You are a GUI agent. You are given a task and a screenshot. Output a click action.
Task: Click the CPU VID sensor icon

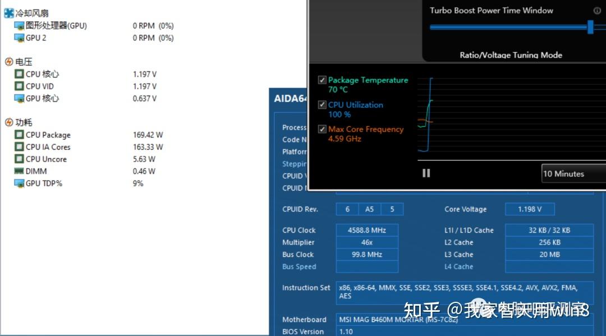point(19,86)
